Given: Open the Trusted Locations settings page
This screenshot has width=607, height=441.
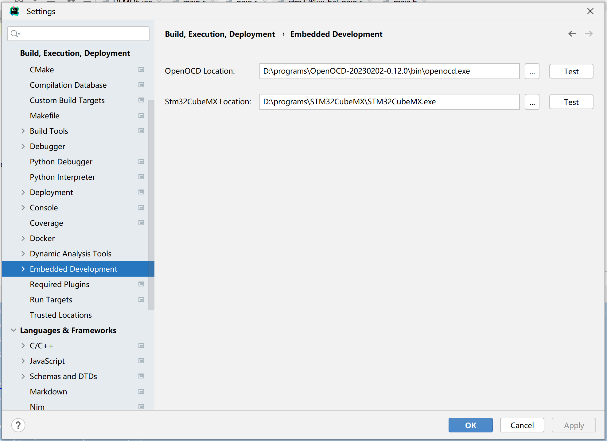Looking at the screenshot, I should [x=60, y=315].
